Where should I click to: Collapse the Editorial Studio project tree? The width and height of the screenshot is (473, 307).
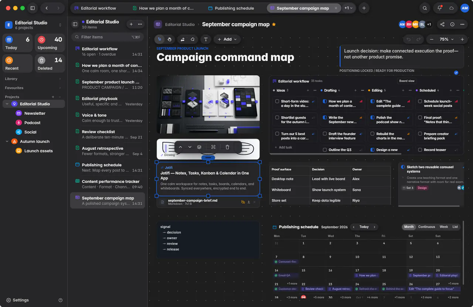[x=7, y=104]
